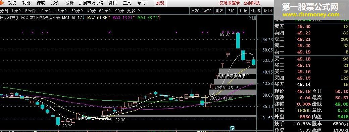Click the 交易未登录 login link

click(230, 3)
